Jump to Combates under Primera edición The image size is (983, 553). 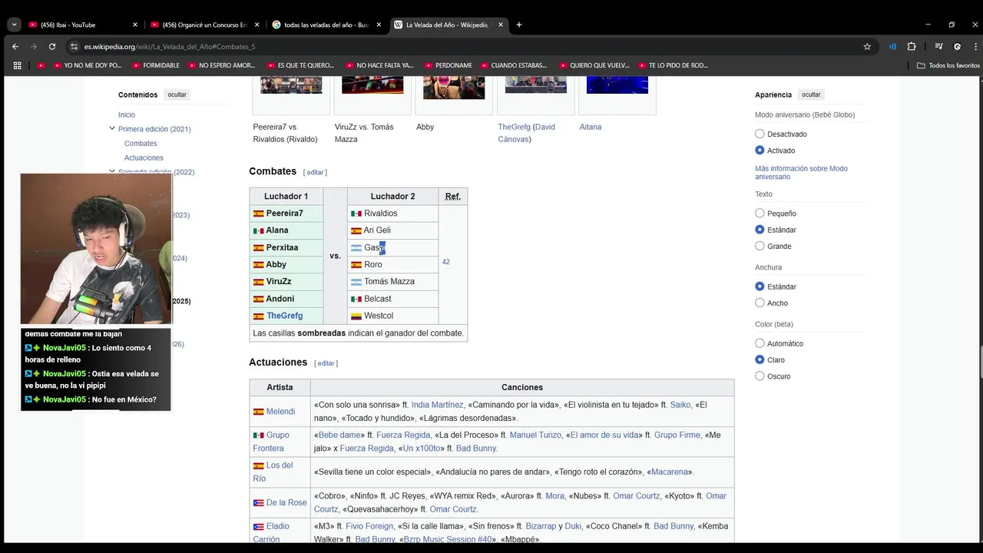(x=141, y=144)
